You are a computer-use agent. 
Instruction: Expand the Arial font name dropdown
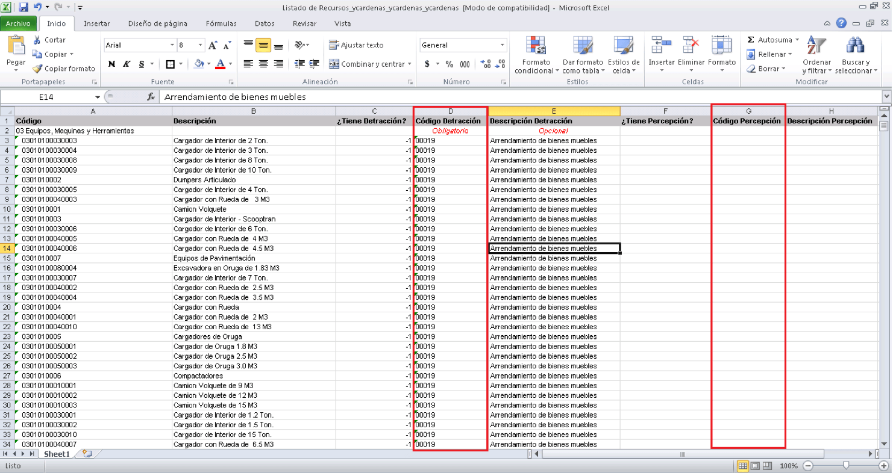click(x=172, y=45)
